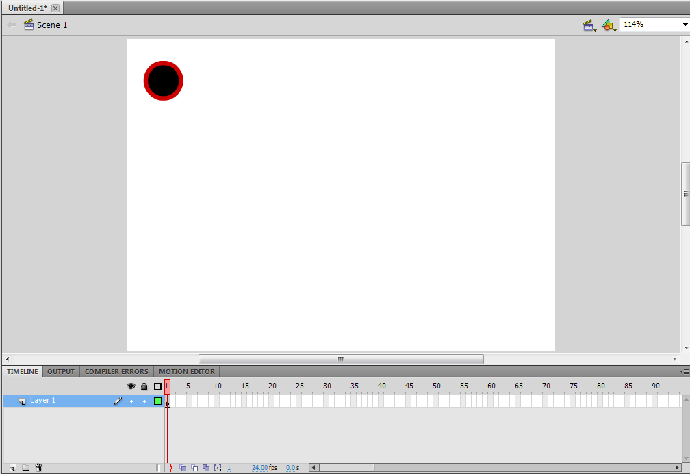This screenshot has width=690, height=474.
Task: Switch to the Timeline tab
Action: 23,371
